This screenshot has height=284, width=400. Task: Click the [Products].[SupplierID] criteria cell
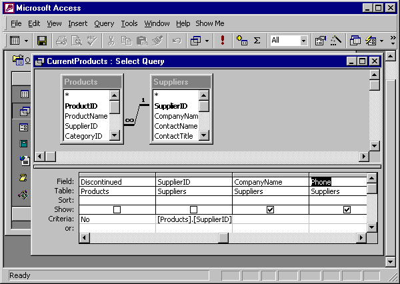(x=194, y=219)
